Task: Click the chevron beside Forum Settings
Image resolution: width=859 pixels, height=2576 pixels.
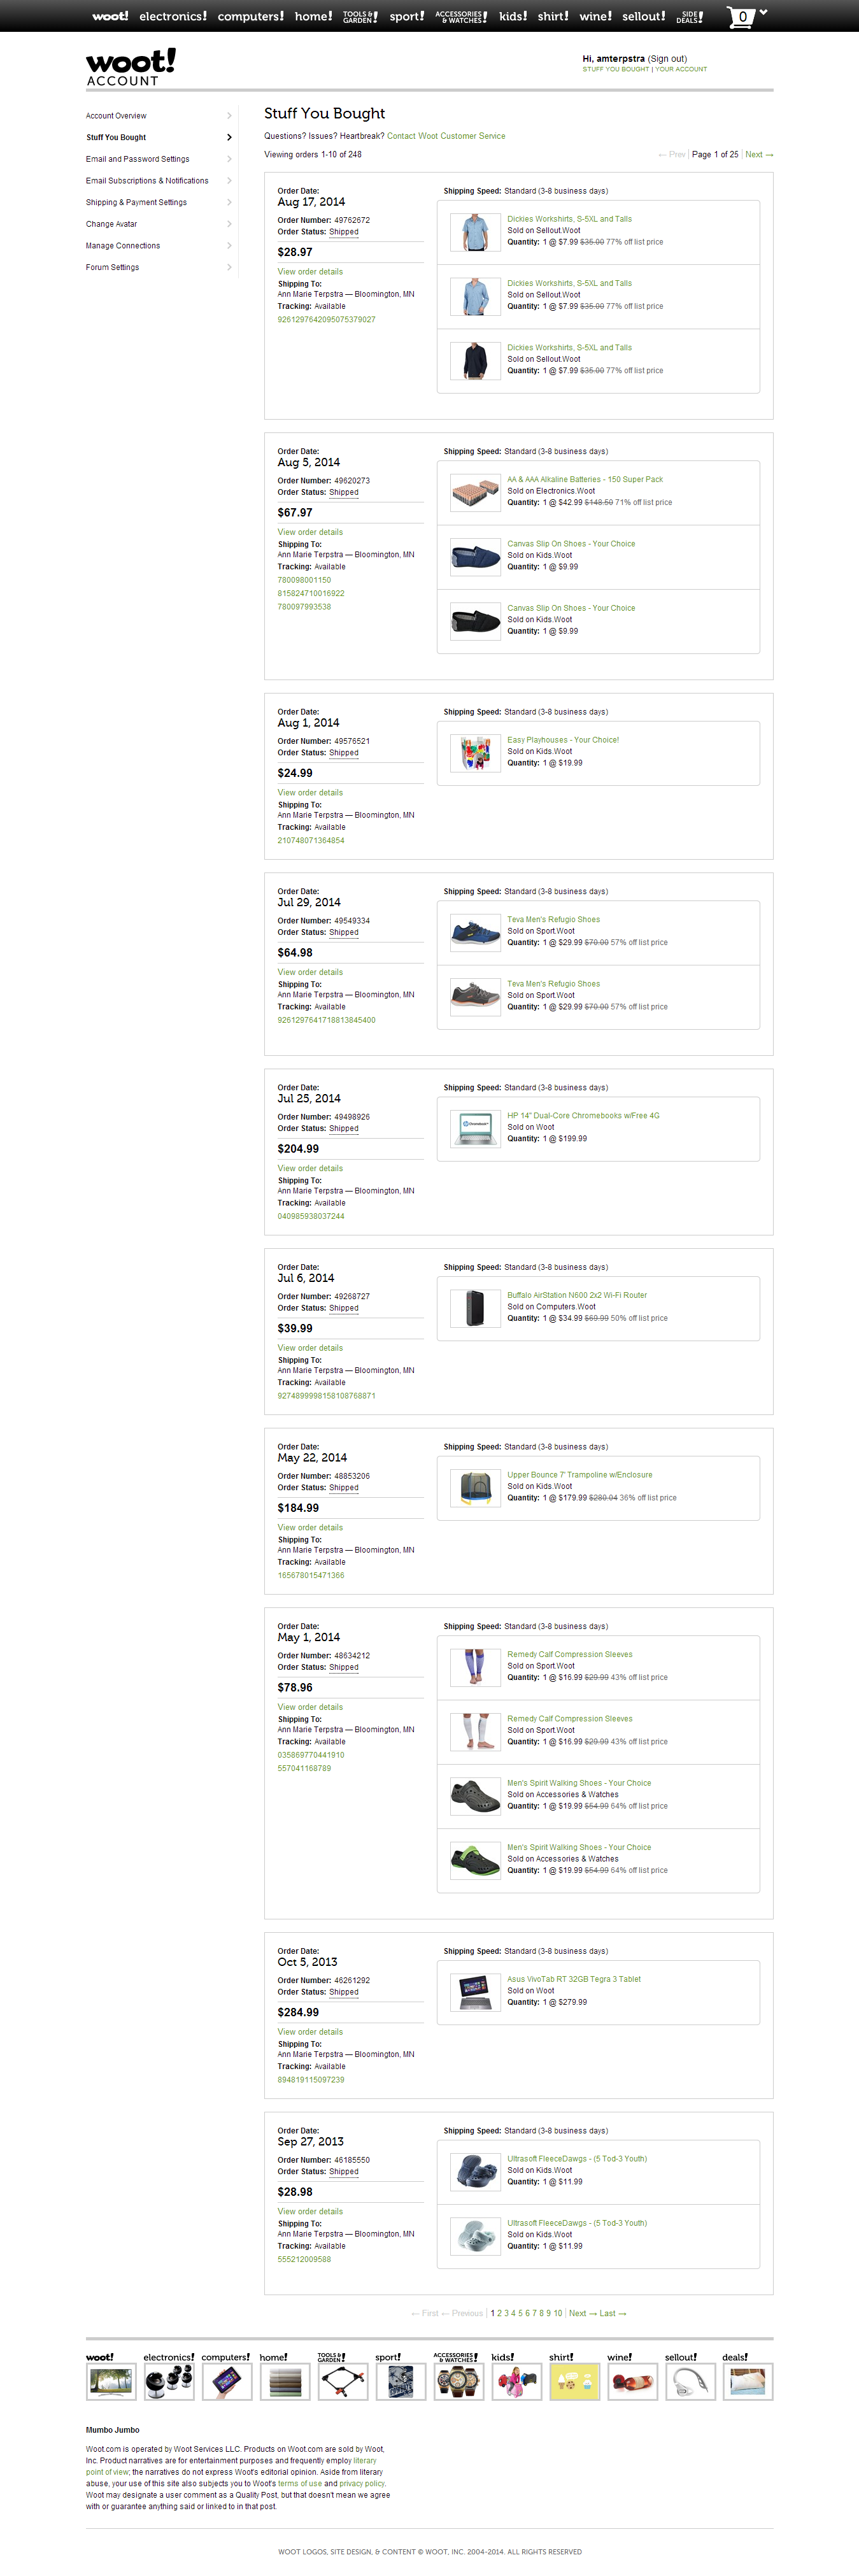Action: pyautogui.click(x=229, y=267)
